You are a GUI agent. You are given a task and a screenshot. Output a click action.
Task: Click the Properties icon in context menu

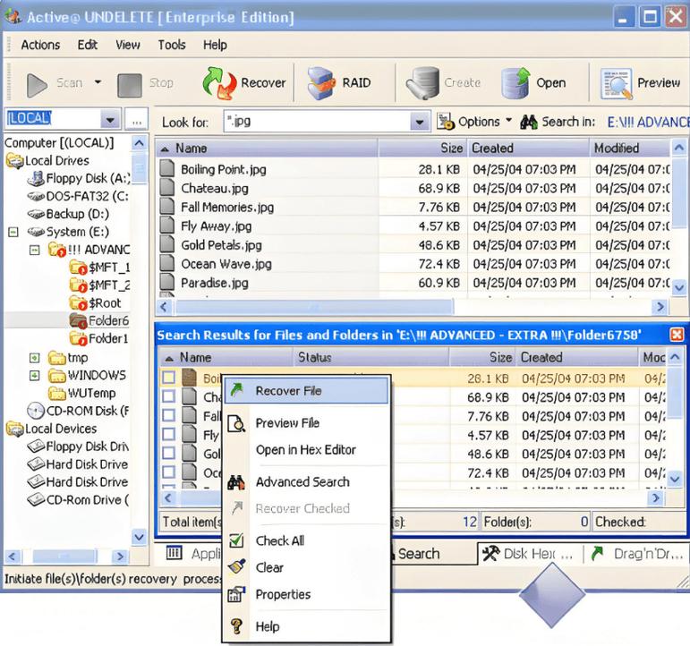click(x=236, y=594)
